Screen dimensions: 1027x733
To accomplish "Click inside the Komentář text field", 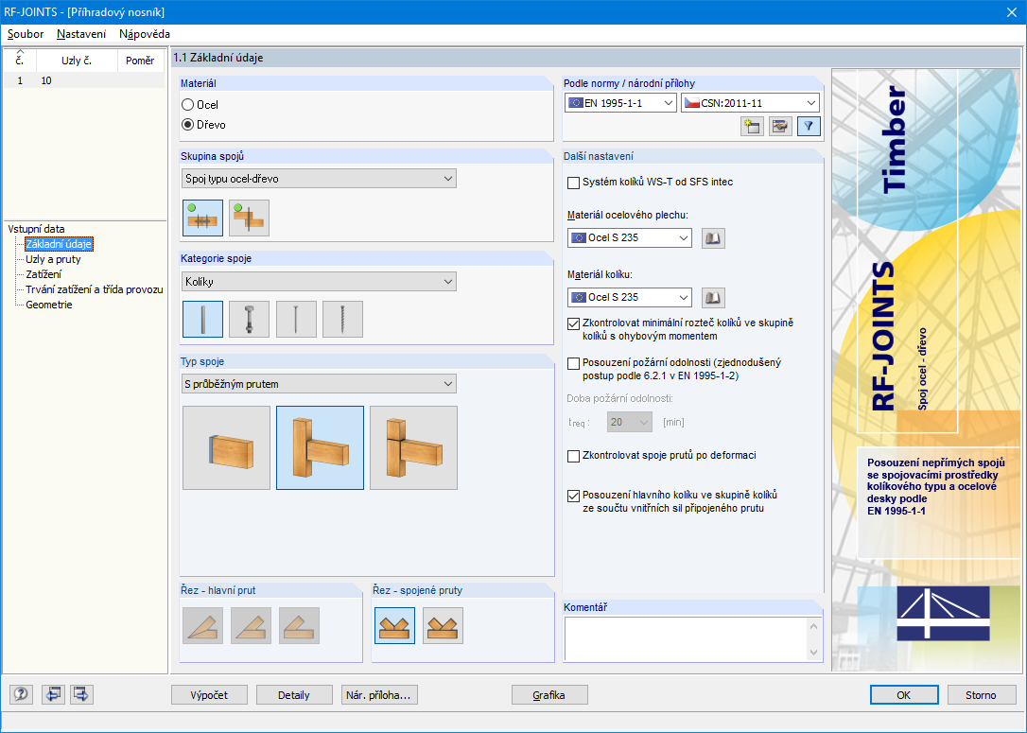I will [686, 639].
